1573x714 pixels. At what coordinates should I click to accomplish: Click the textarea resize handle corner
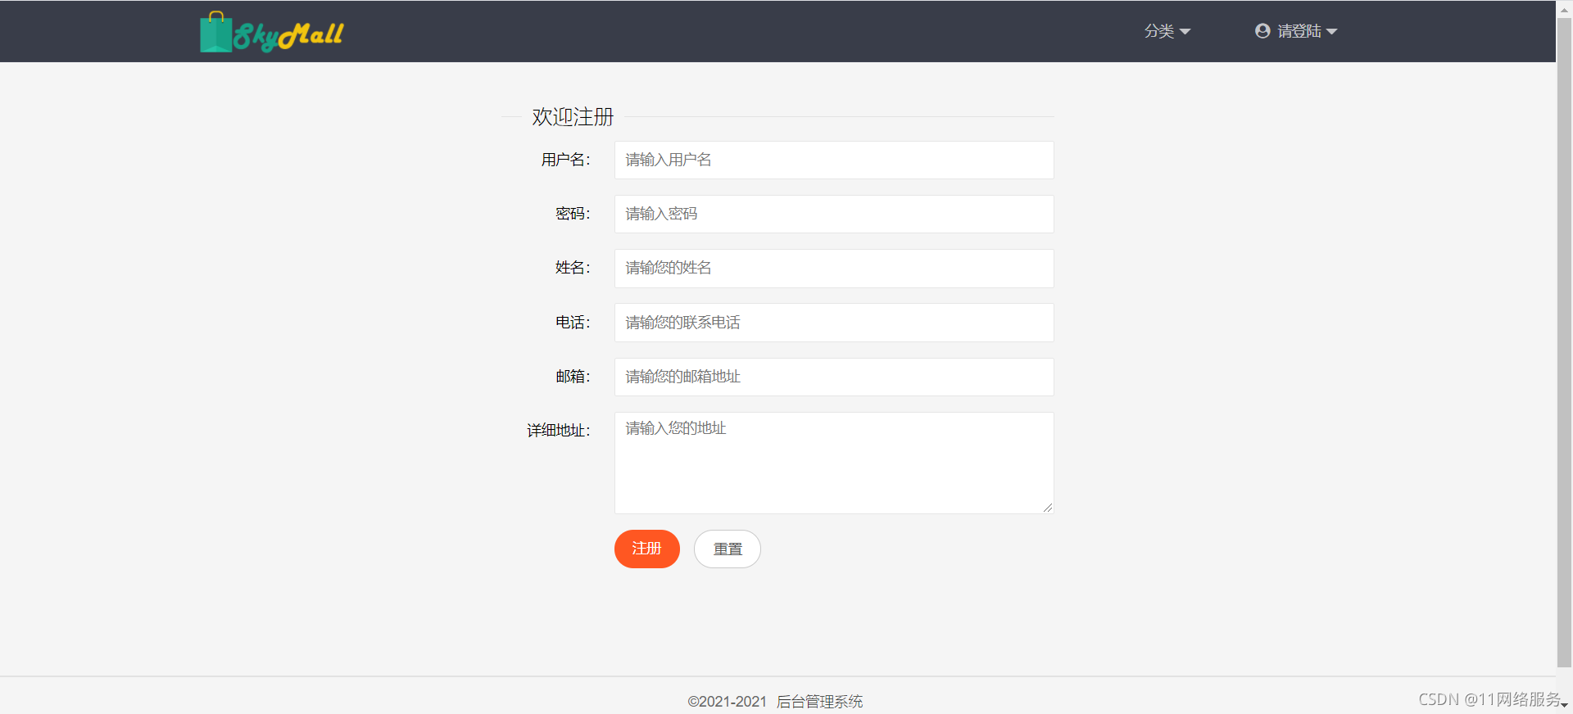[1048, 508]
